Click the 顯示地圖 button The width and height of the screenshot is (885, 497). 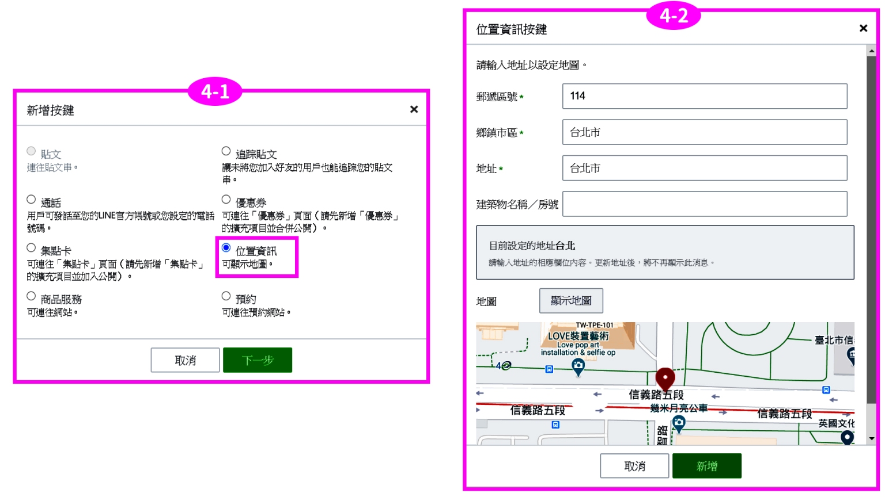tap(570, 301)
